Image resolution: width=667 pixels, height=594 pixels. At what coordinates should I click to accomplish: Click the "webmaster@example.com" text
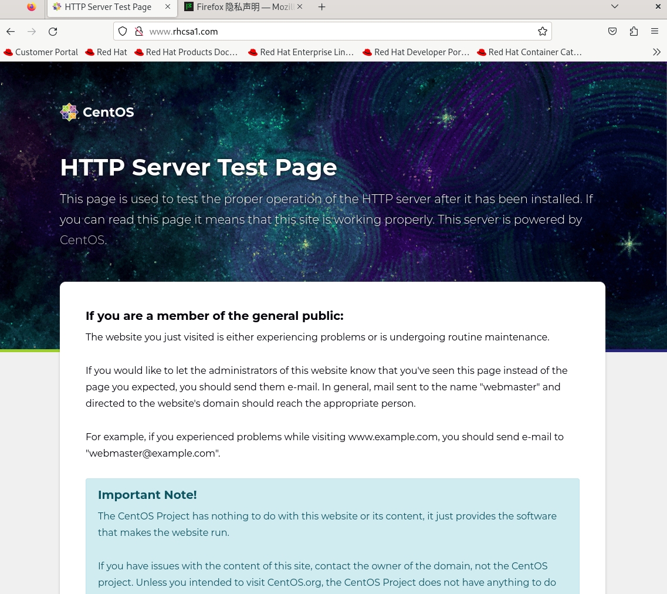[153, 453]
